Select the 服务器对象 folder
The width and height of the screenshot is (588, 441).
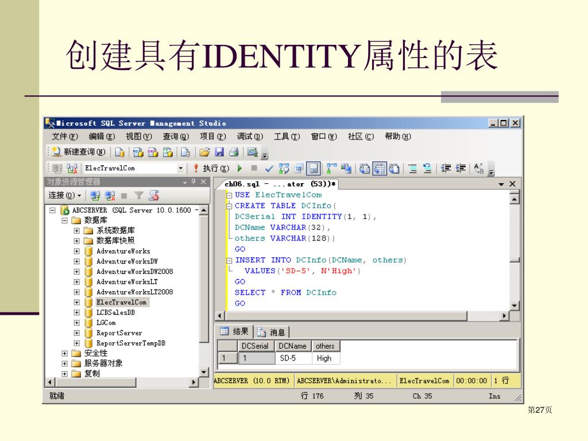pos(103,363)
